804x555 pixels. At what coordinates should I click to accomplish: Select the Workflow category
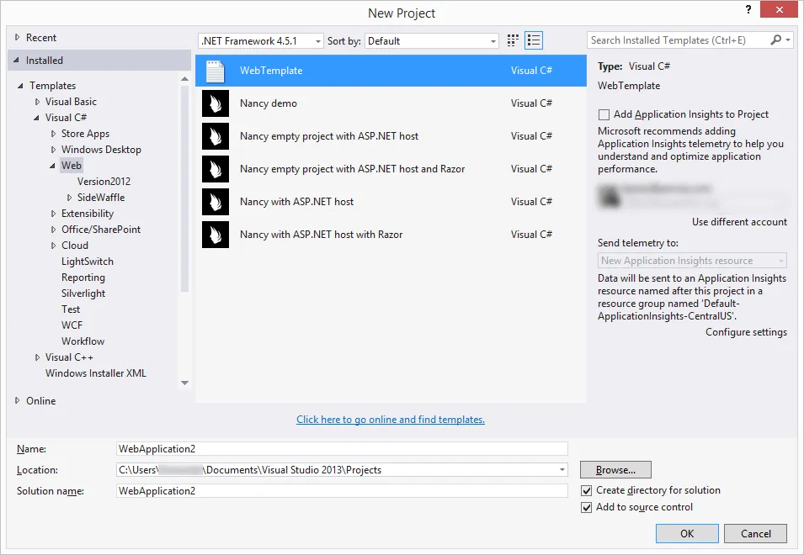pos(83,341)
